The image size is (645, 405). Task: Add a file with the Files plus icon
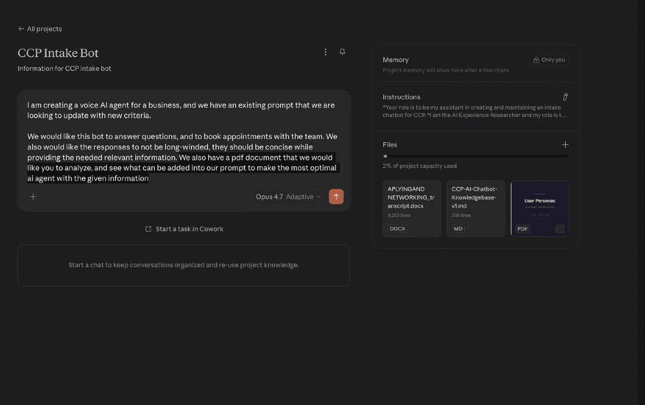tap(565, 145)
